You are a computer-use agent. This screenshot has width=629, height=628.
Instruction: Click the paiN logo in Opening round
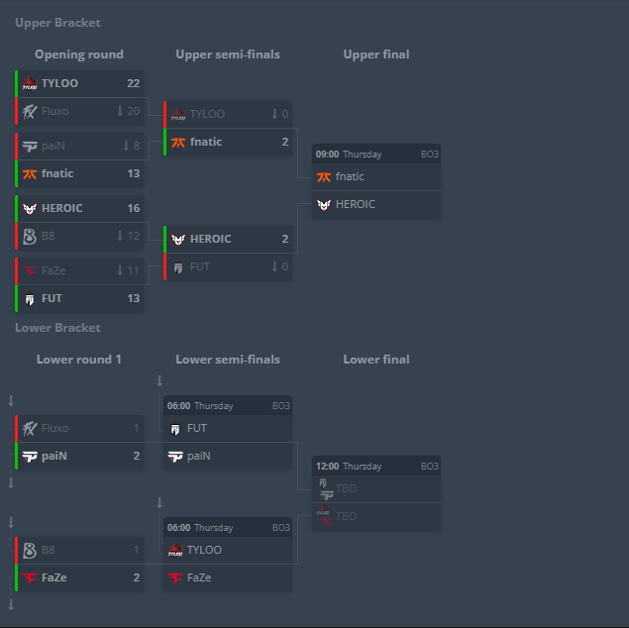point(30,147)
